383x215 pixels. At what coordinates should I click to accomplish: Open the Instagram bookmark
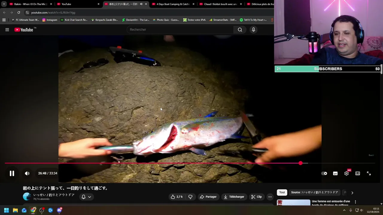pyautogui.click(x=50, y=20)
